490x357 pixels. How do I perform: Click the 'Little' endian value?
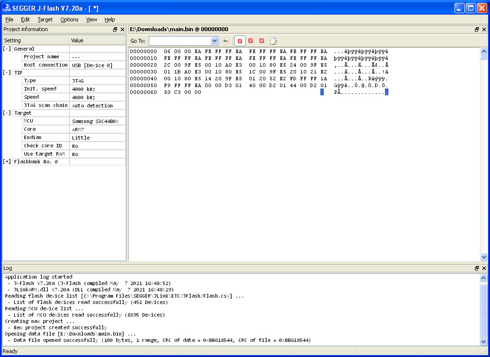pos(81,138)
